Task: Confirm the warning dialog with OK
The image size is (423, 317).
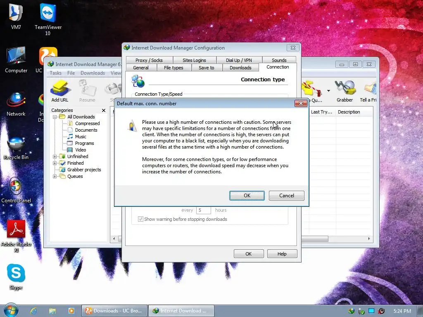Action: (x=247, y=196)
